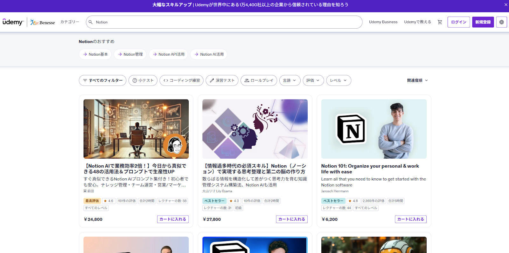The height and width of the screenshot is (253, 509).
Task: Click ベストセラー badge on ¥27,800 course
Action: tap(214, 201)
